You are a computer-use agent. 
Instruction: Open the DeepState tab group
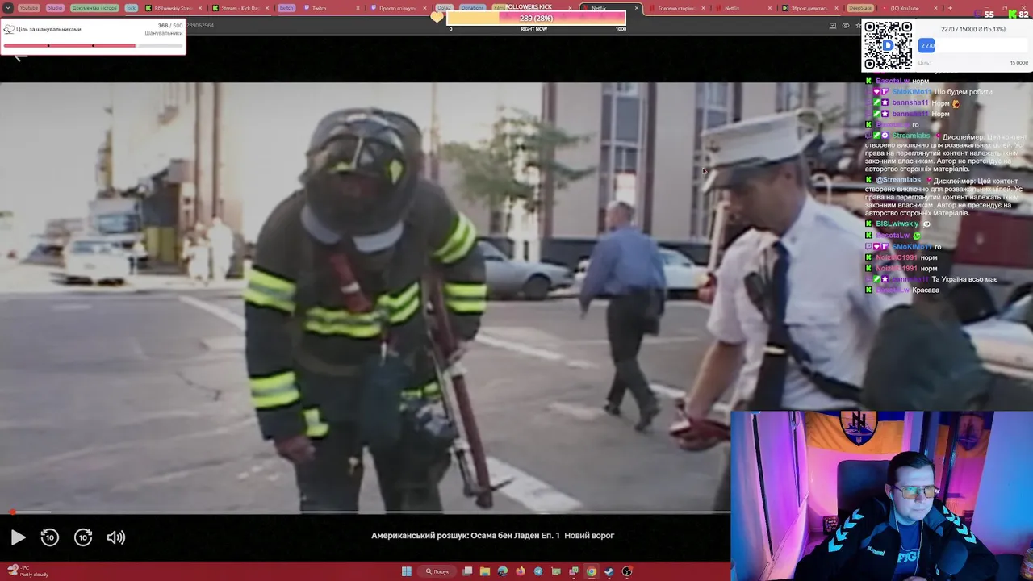860,8
